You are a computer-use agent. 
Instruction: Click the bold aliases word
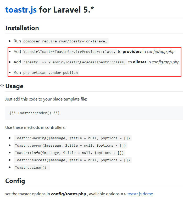(140, 62)
